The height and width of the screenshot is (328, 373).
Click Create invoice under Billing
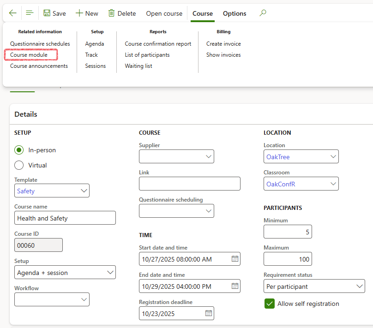point(223,44)
